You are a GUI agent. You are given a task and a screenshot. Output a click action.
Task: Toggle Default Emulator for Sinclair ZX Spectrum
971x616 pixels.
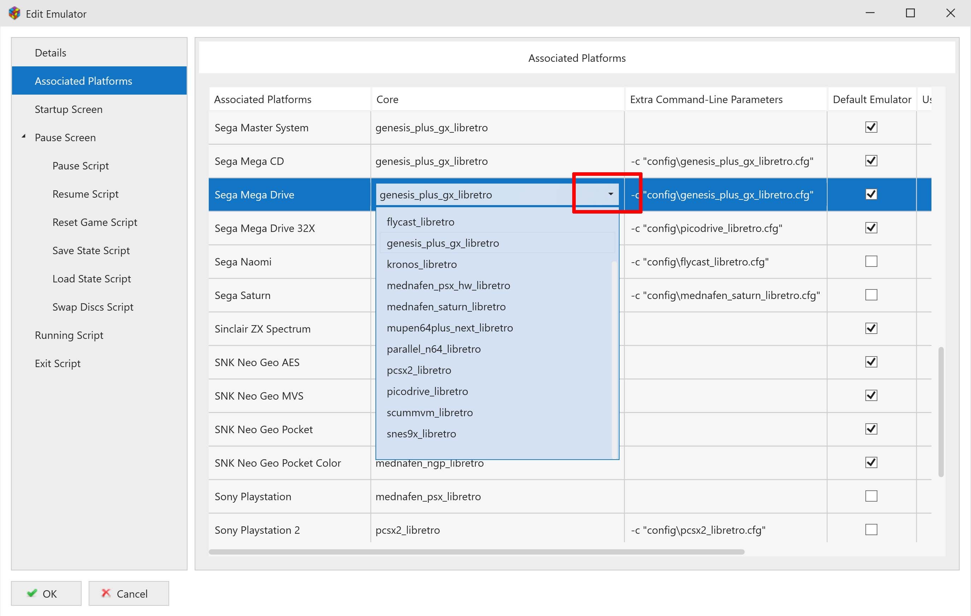point(871,328)
